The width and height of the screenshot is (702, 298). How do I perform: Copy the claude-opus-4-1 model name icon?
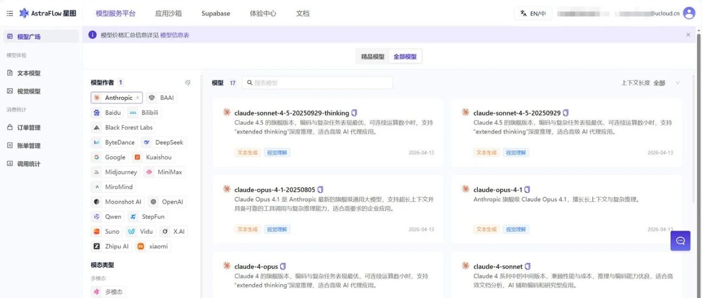[x=528, y=190]
